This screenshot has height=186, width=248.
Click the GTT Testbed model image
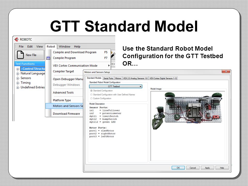click(188, 111)
